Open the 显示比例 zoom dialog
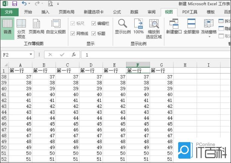231x163 pixels. (123, 27)
